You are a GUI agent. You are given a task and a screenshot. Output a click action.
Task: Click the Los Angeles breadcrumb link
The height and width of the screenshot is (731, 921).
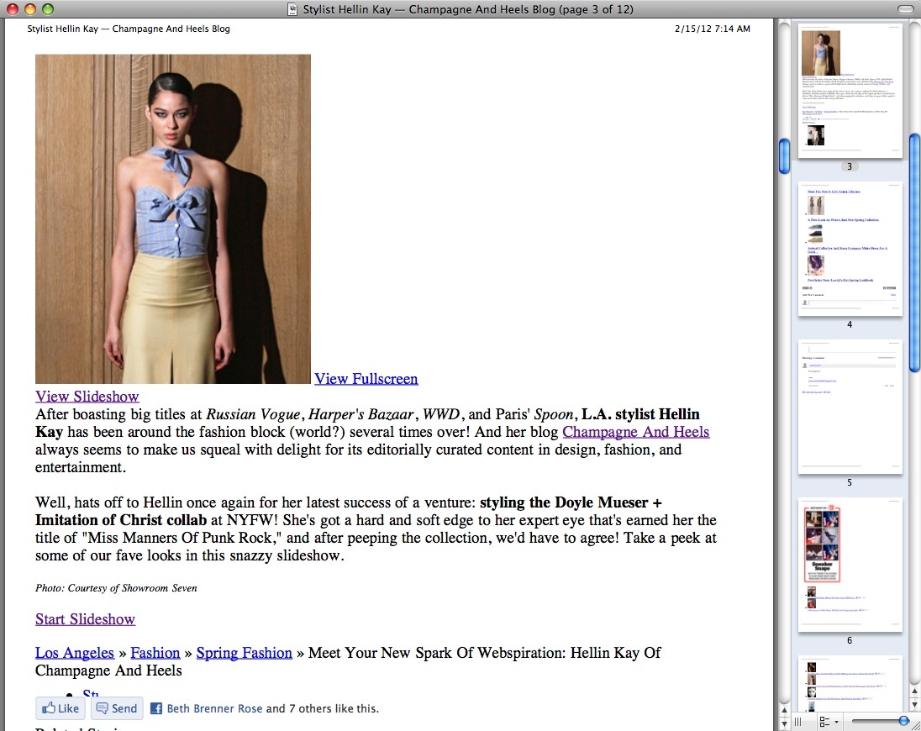pyautogui.click(x=75, y=653)
